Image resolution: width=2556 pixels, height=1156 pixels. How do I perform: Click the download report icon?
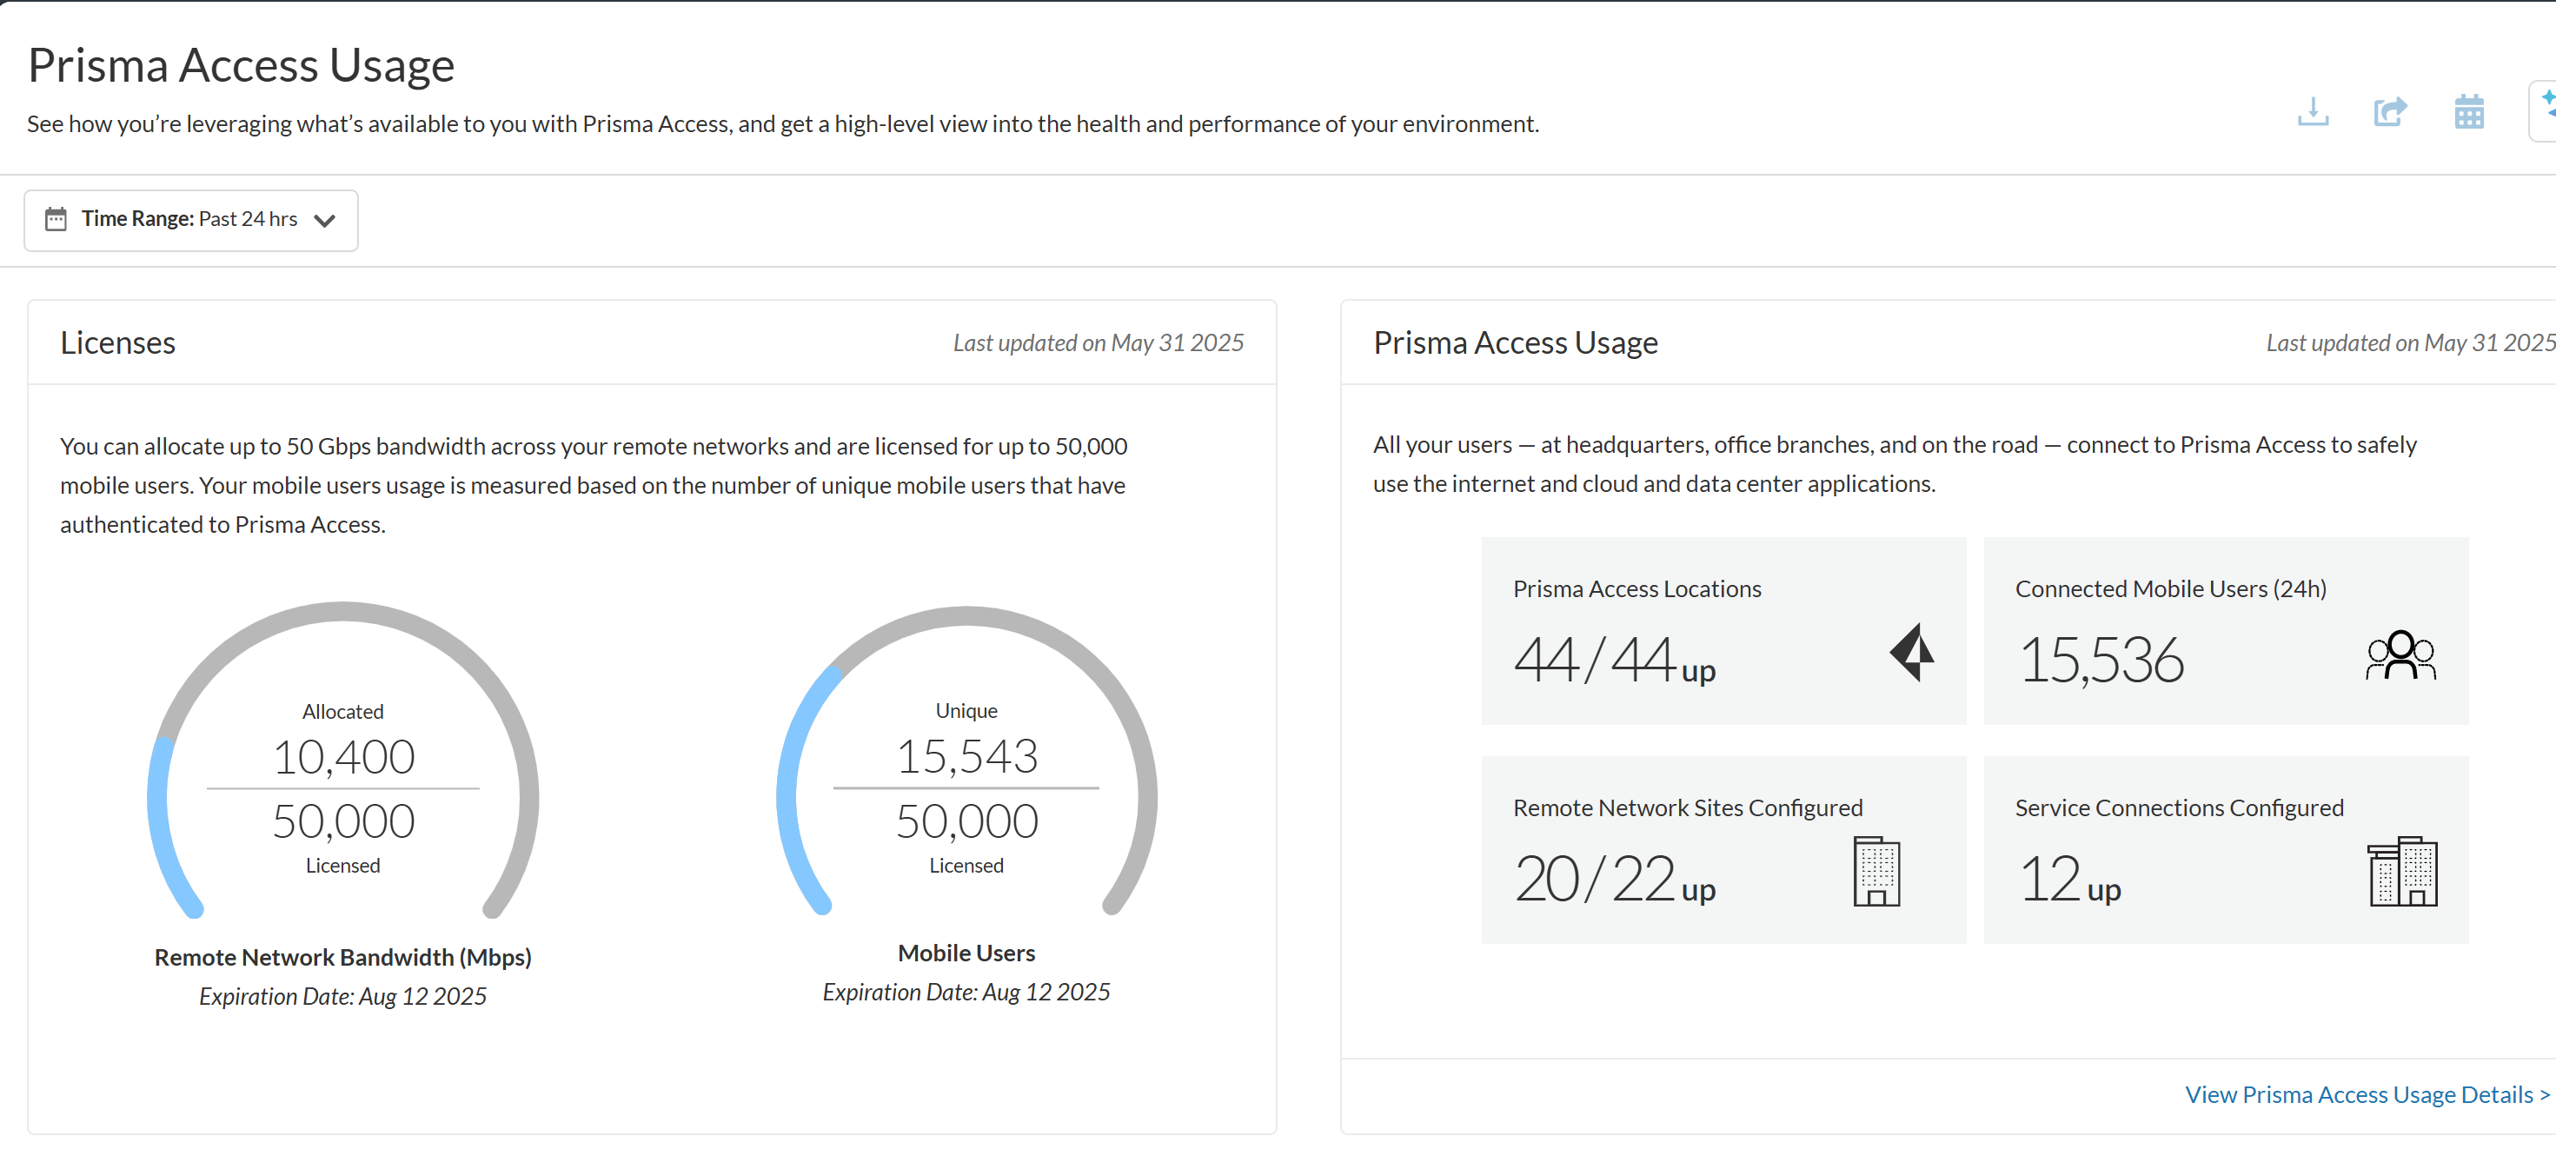(2312, 112)
